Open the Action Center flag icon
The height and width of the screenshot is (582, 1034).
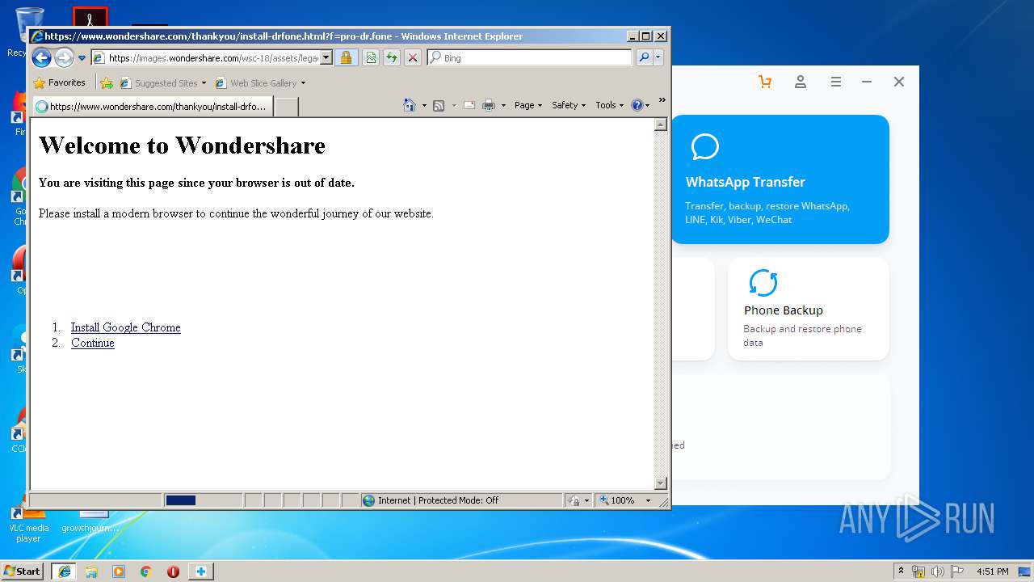[x=957, y=571]
